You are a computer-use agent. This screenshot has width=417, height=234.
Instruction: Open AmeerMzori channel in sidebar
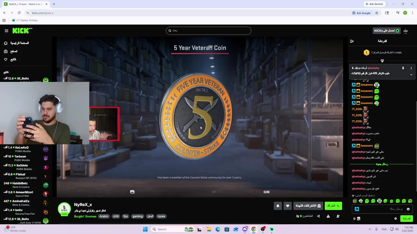25,194
